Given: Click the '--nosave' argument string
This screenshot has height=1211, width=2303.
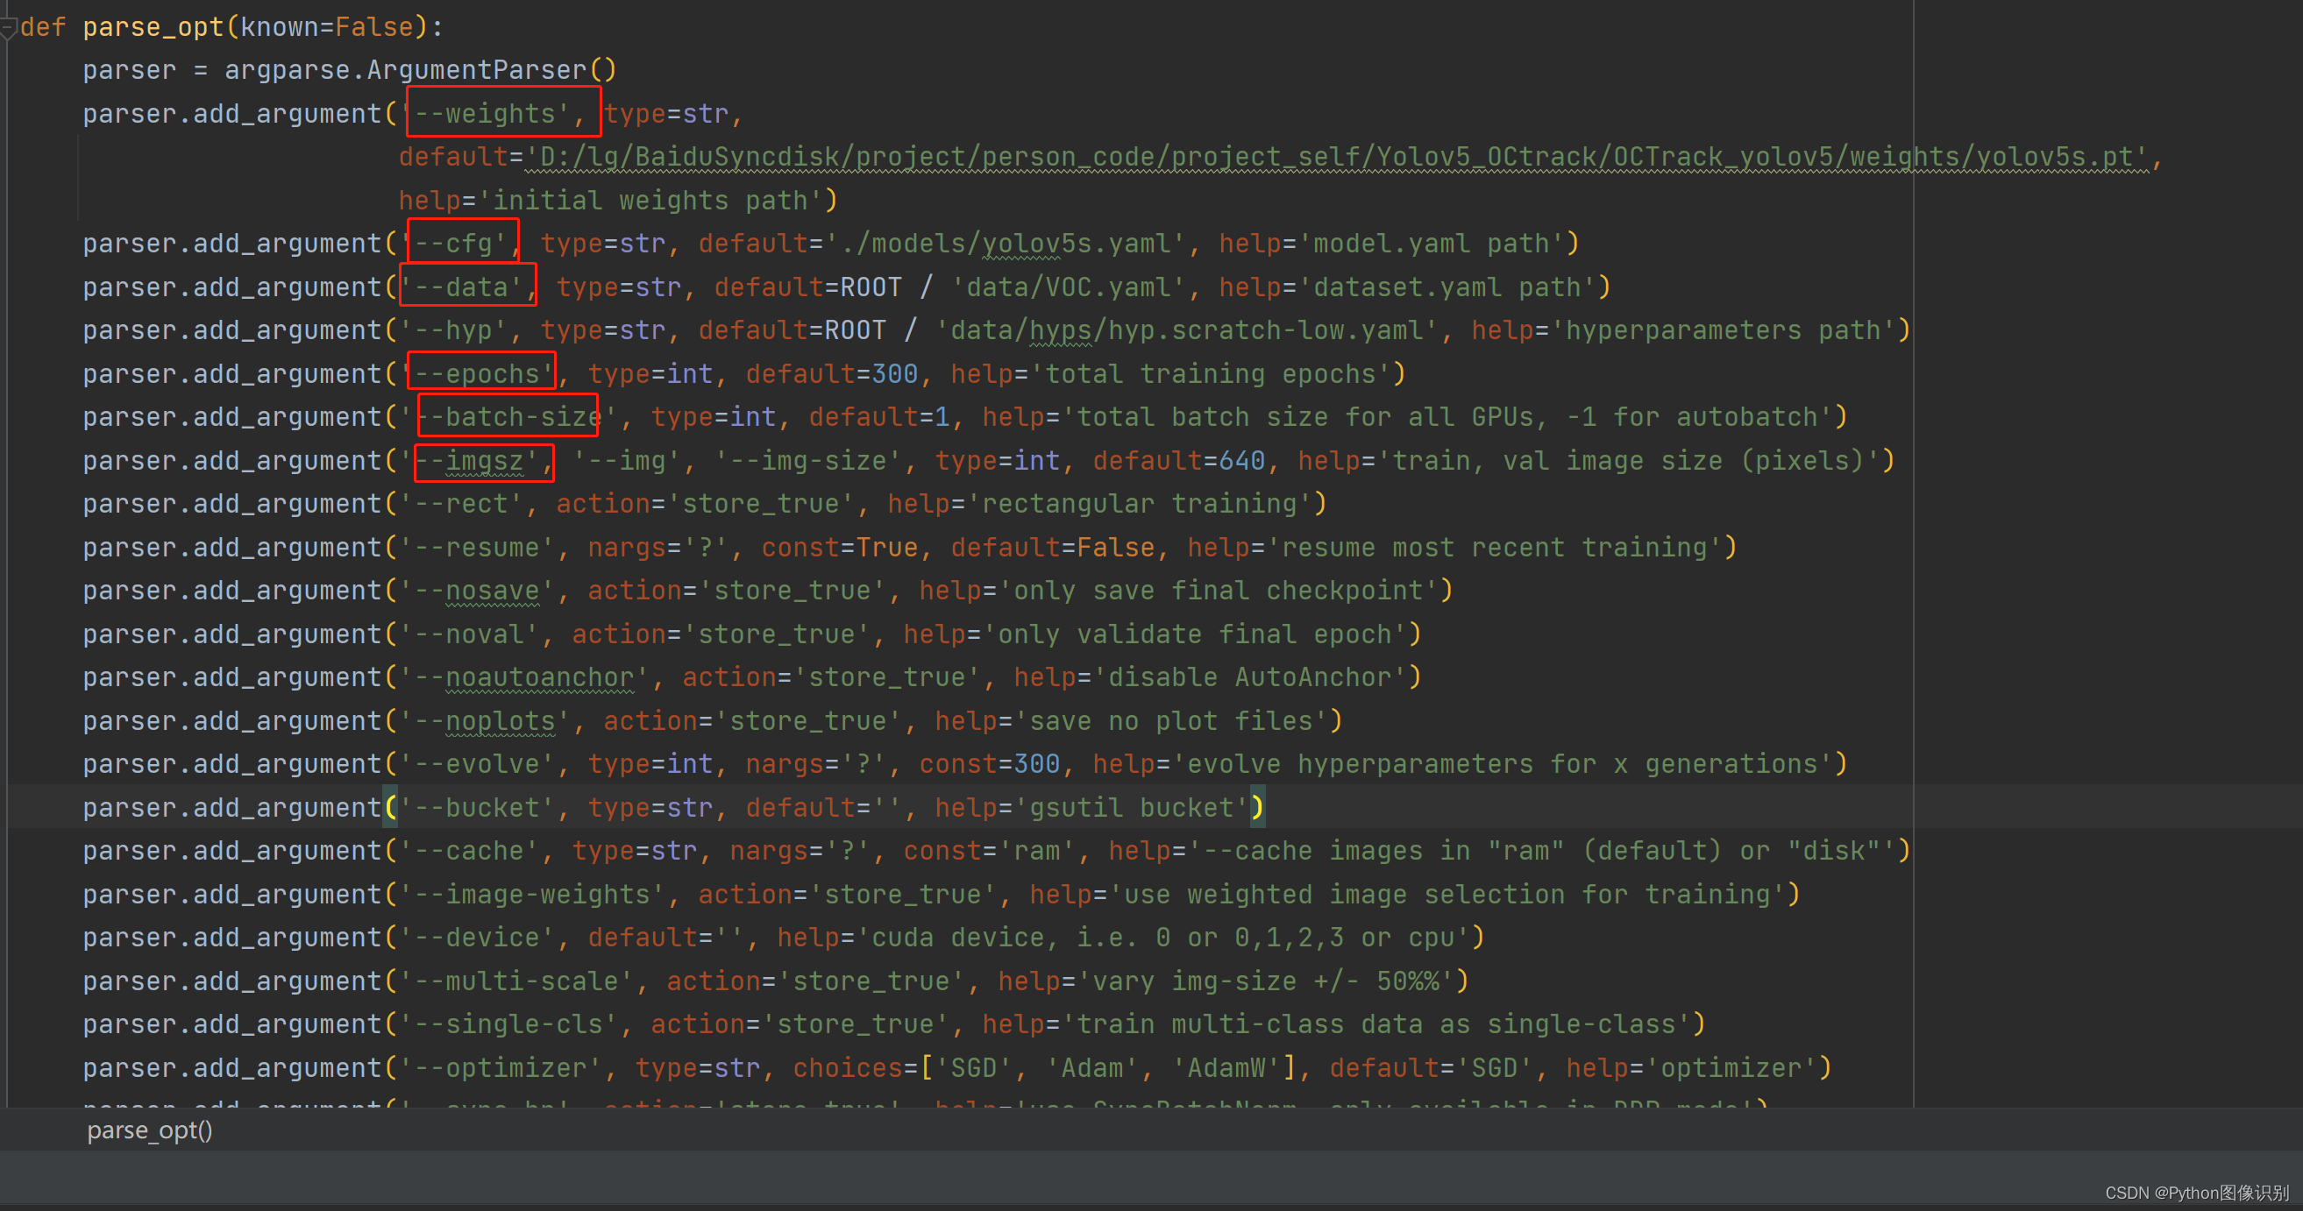Looking at the screenshot, I should click(478, 590).
